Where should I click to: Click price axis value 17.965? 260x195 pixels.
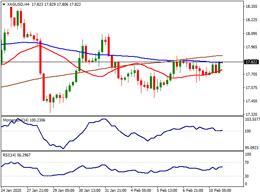tap(251, 47)
